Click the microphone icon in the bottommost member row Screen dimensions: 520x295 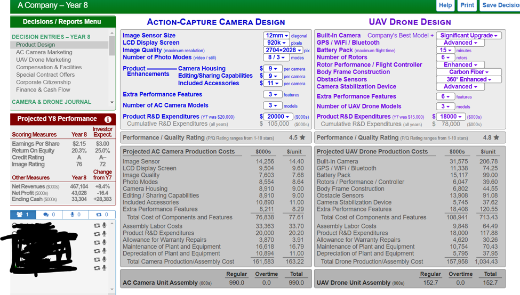[104, 268]
